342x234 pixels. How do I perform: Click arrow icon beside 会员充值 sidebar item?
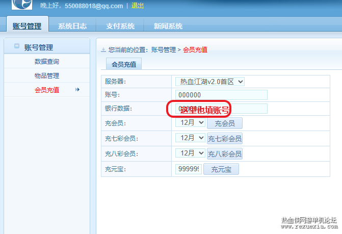point(77,89)
